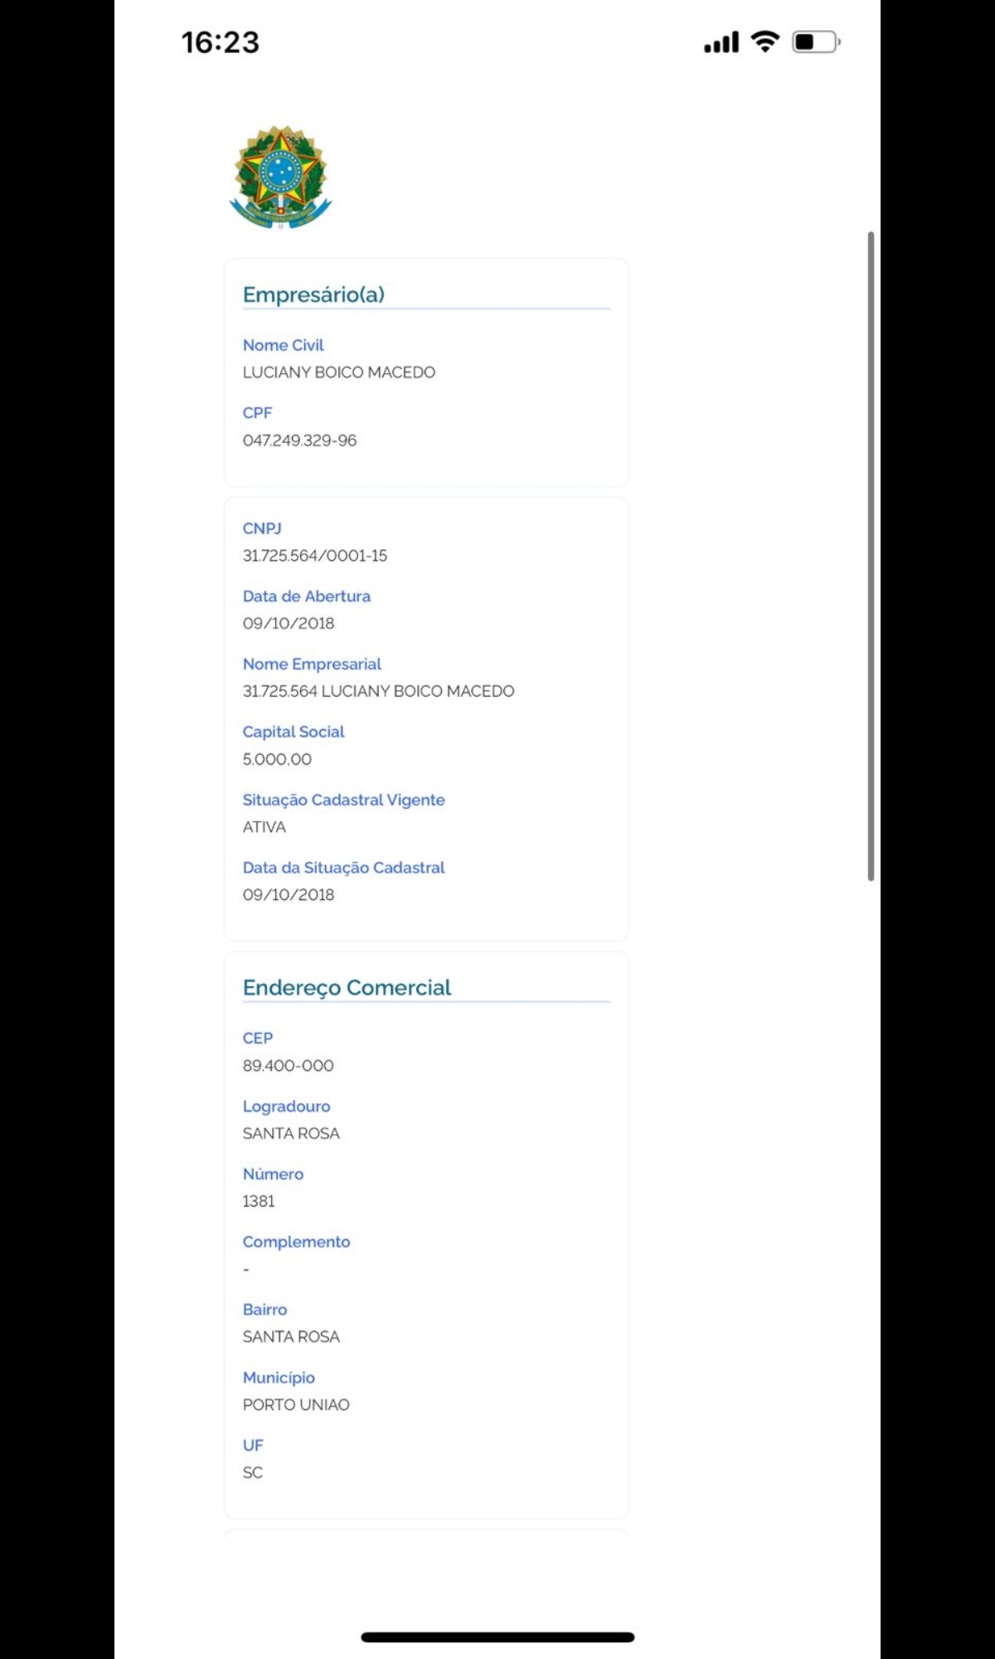Image resolution: width=995 pixels, height=1659 pixels.
Task: Tap the UF value SC
Action: pyautogui.click(x=252, y=1472)
